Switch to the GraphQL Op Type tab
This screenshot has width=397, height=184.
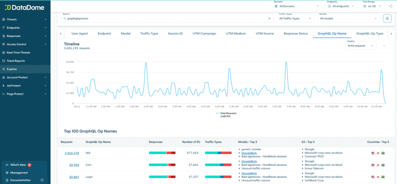click(x=369, y=34)
